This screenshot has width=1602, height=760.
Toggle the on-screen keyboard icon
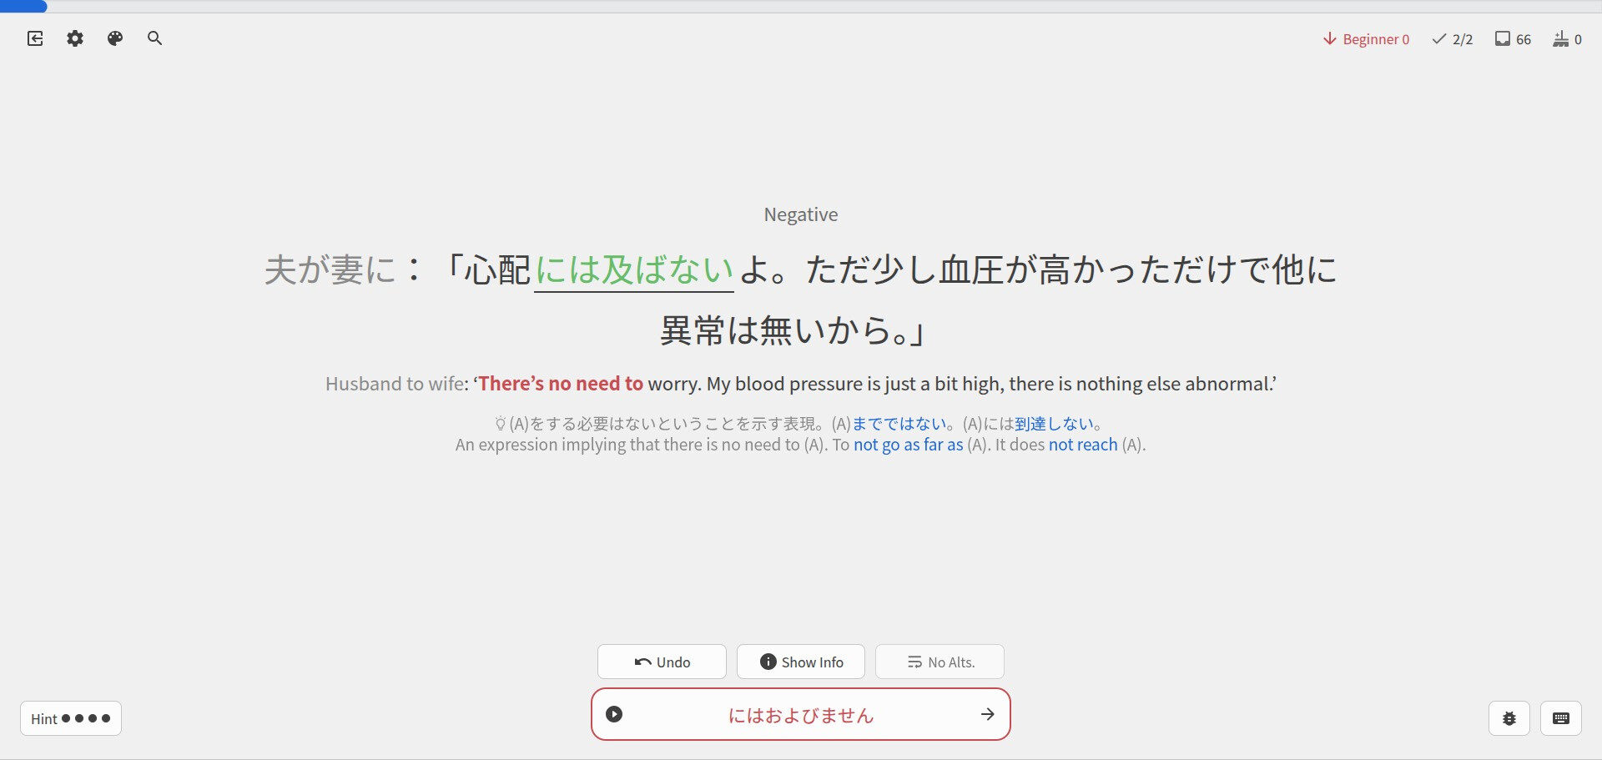point(1560,718)
